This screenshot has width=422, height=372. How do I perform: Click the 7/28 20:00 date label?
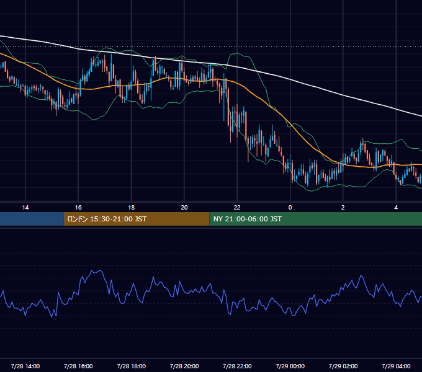pos(184,366)
